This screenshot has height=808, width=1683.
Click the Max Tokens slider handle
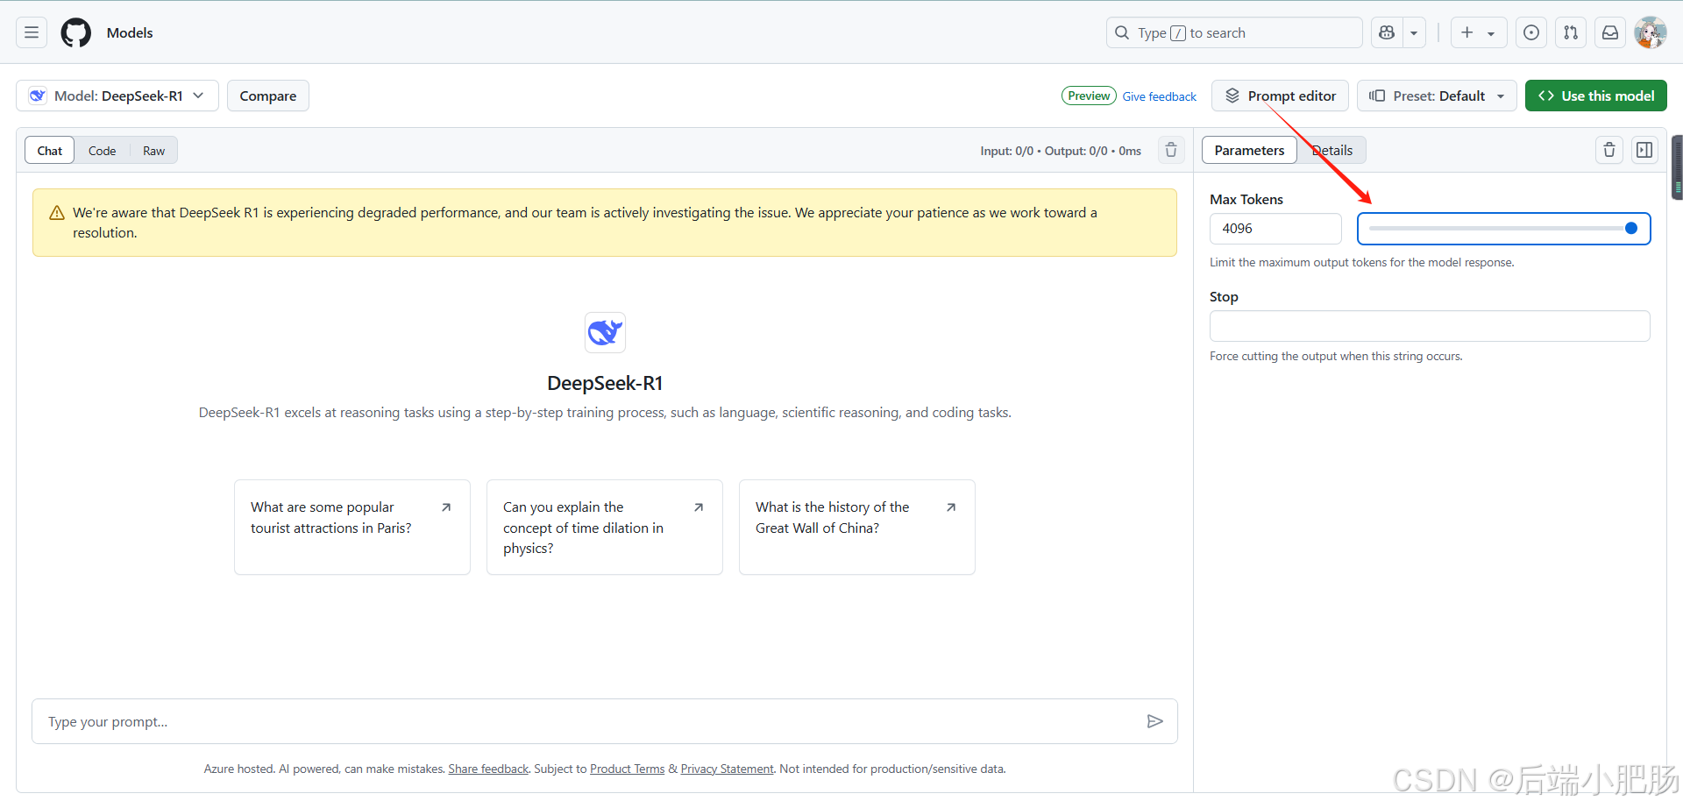(x=1630, y=229)
